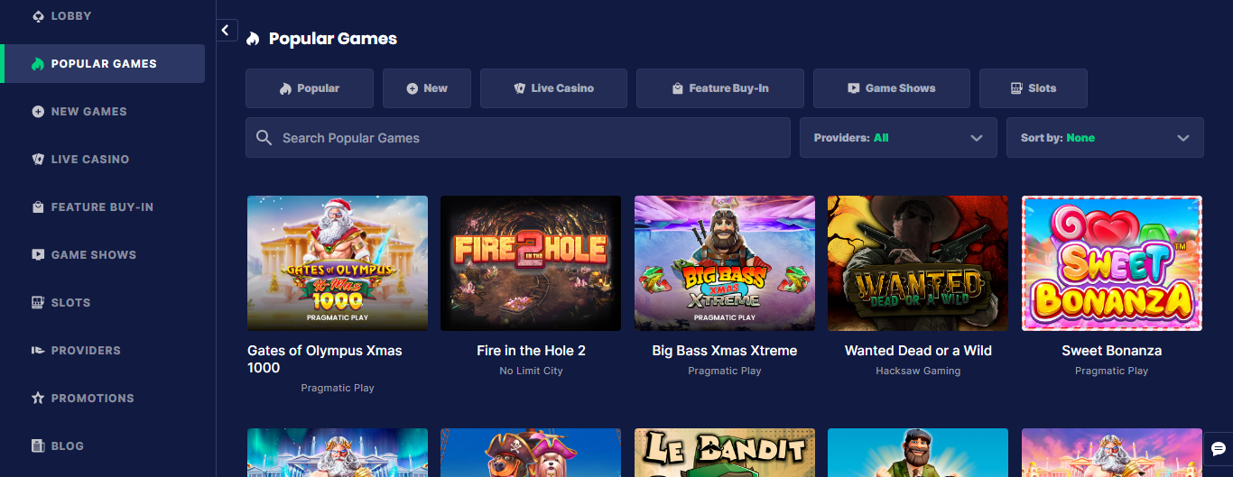The height and width of the screenshot is (477, 1233).
Task: Click the plus icon in New filter button
Action: click(x=412, y=88)
